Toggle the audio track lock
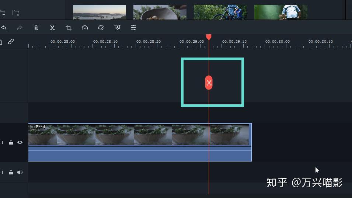 tap(11, 173)
